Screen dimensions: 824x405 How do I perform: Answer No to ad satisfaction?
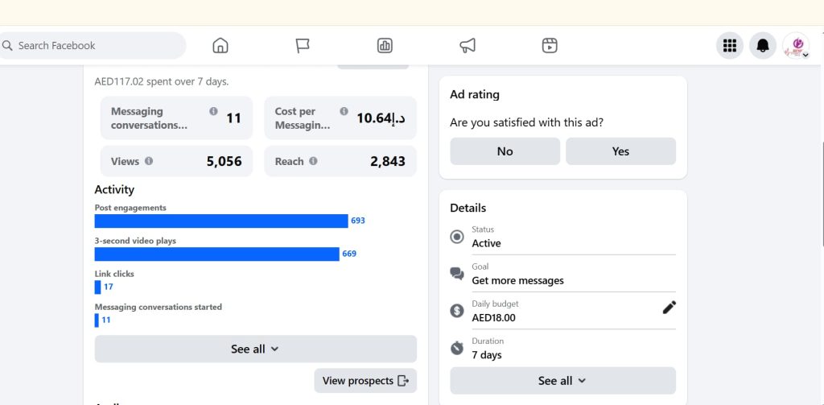[505, 151]
